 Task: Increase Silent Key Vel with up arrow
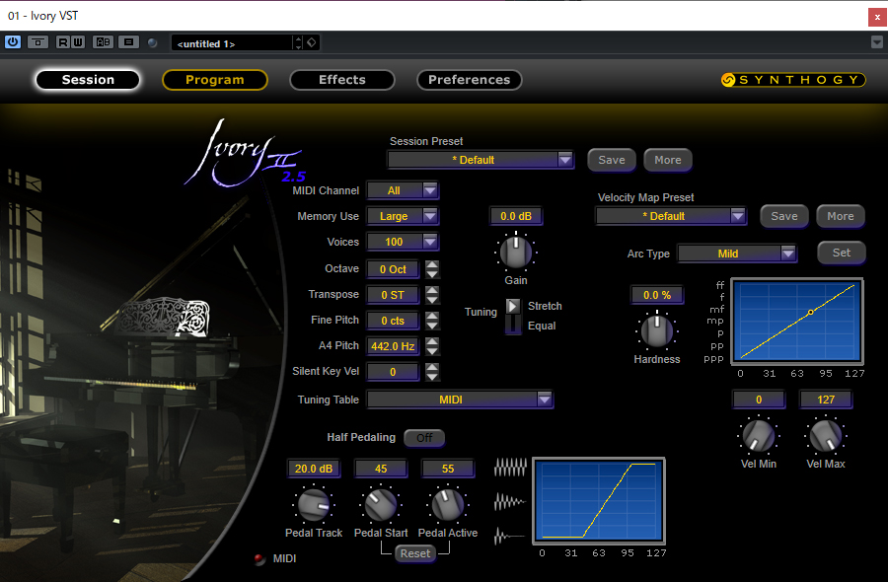click(x=432, y=367)
